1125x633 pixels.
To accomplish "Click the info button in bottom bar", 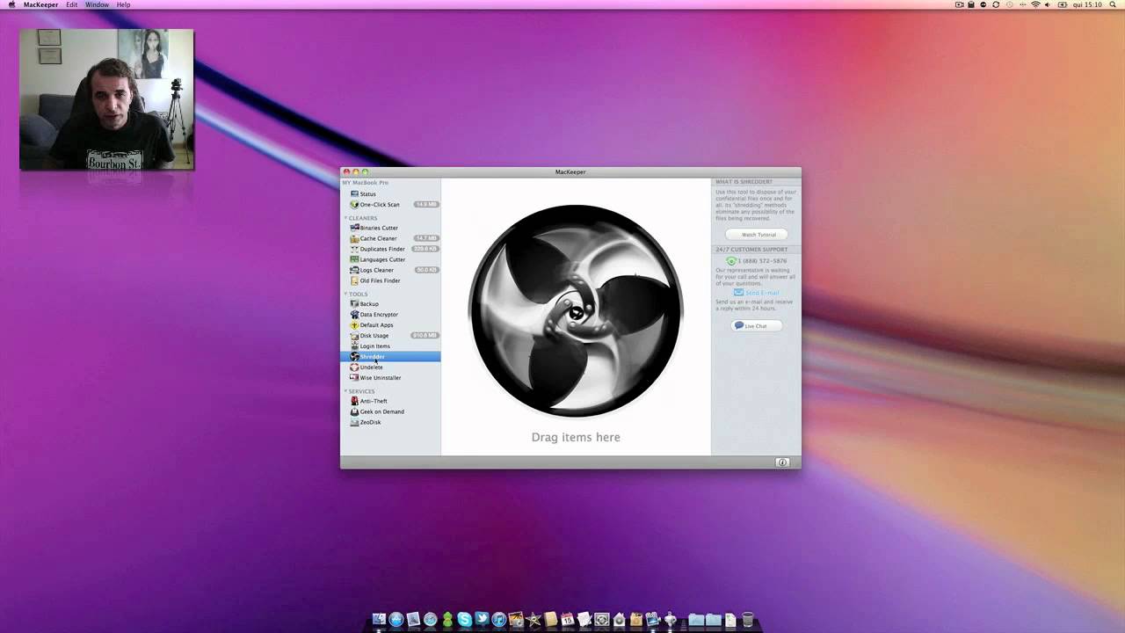I will point(782,462).
